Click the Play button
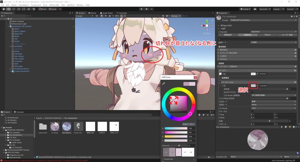Viewport: 300px width, 162px height. tap(141, 9)
